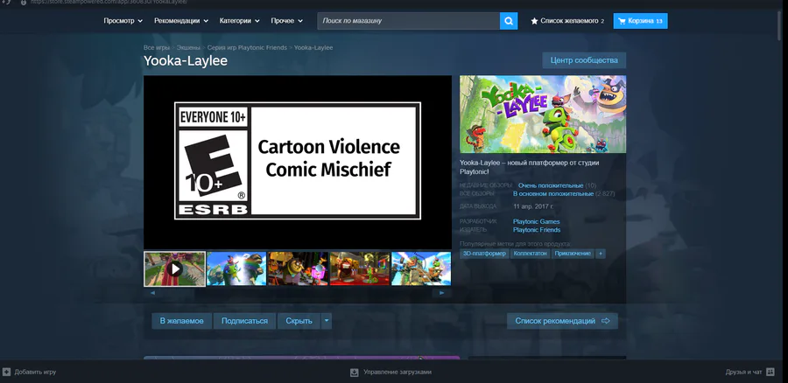
Task: Click the magnifier search button
Action: coord(509,21)
